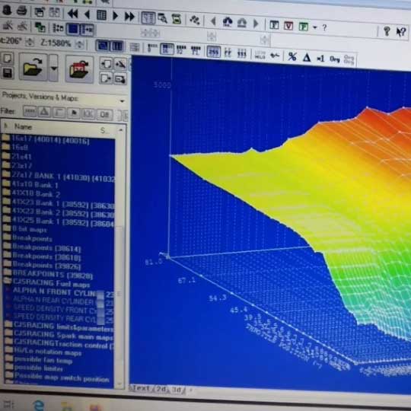The image size is (411, 411).
Task: Toggle the 255 value display mode
Action: 213,52
